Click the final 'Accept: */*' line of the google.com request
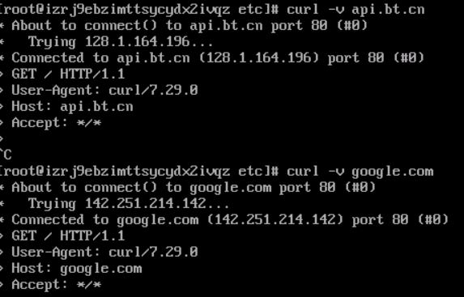This screenshot has width=464, height=297. [x=56, y=285]
